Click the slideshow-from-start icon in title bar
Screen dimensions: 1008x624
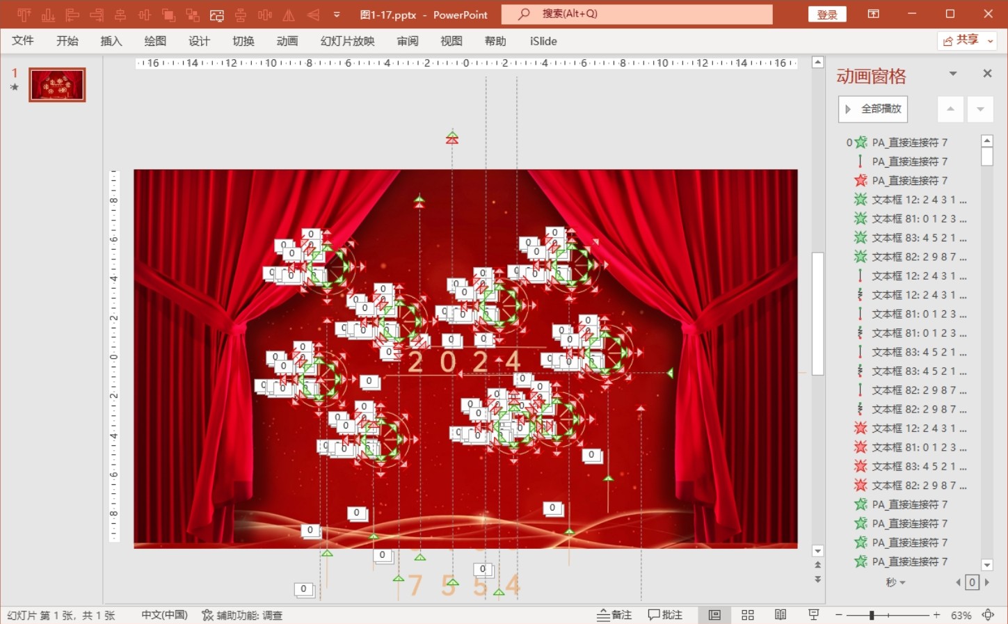pyautogui.click(x=217, y=15)
